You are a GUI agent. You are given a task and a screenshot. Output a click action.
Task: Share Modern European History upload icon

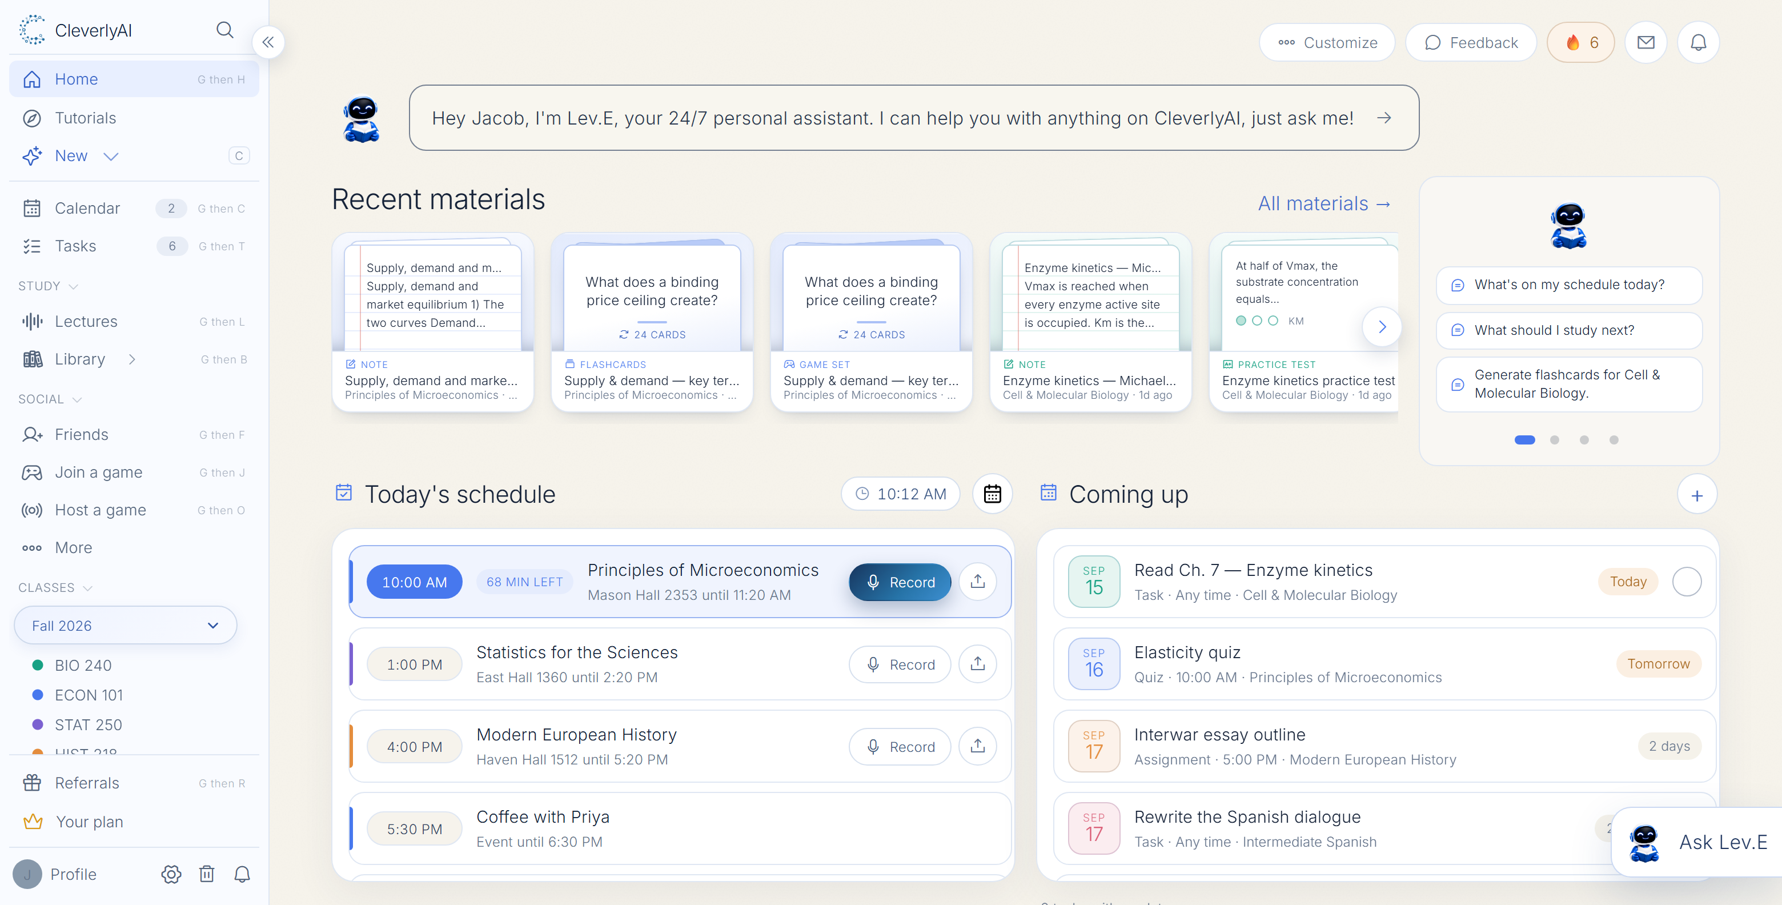(x=977, y=746)
